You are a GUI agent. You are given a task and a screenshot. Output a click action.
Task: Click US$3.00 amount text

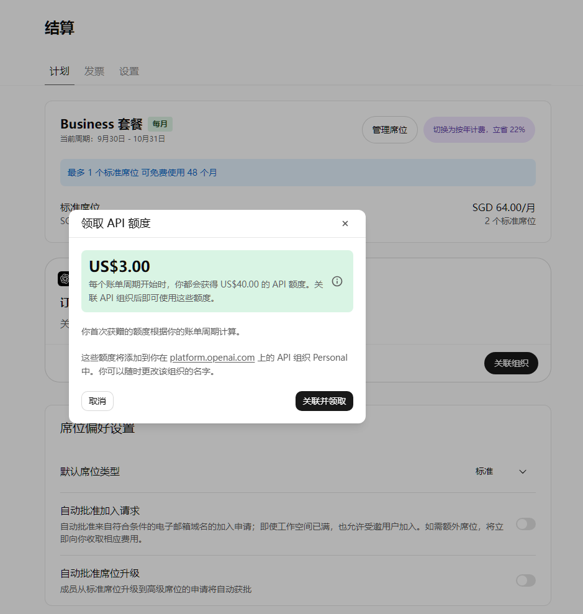coord(119,266)
